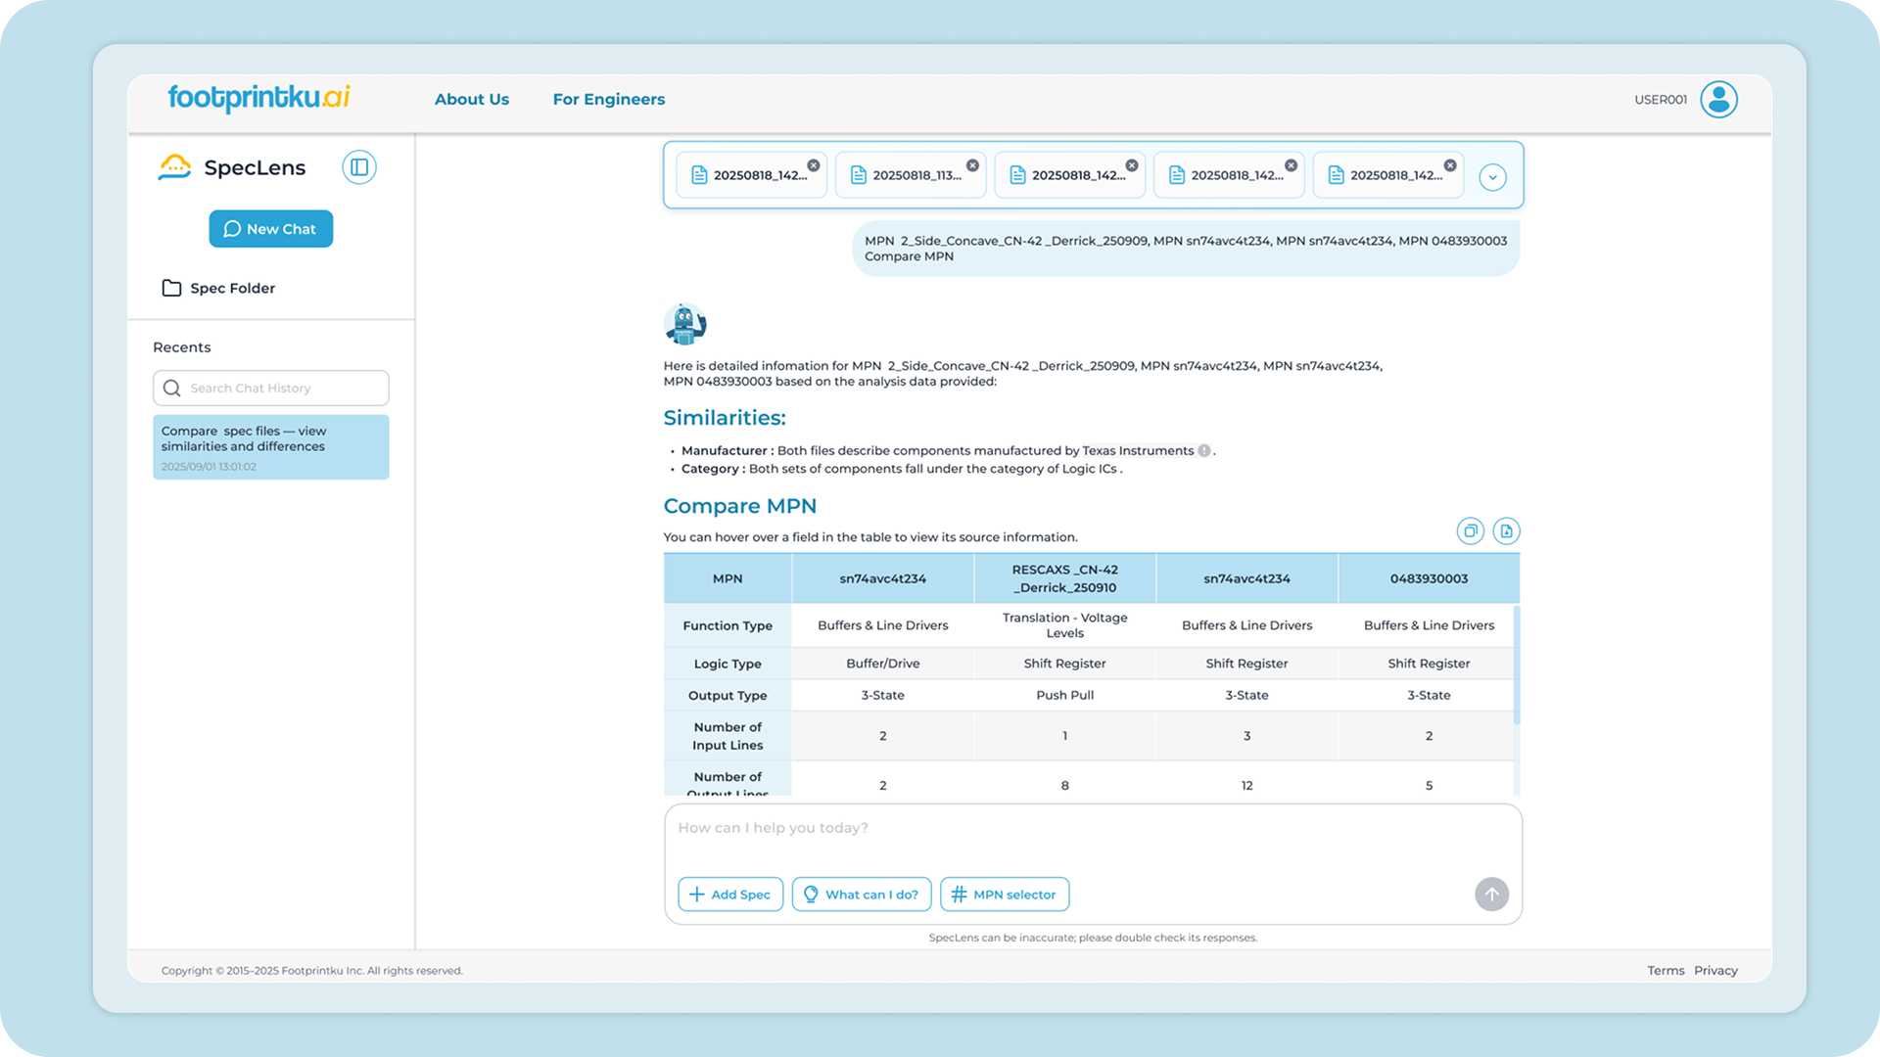Click the SpecLens inaccuracy disclaimer text

pyautogui.click(x=1093, y=938)
